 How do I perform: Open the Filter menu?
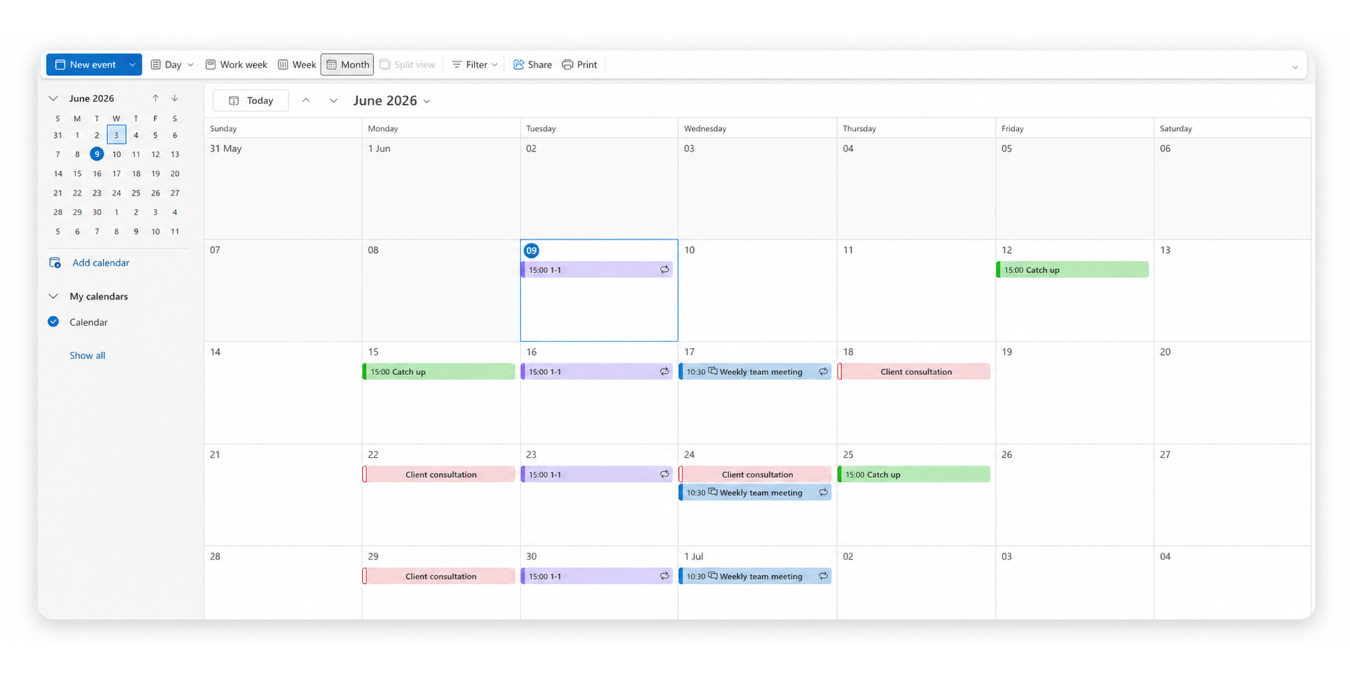(x=475, y=65)
